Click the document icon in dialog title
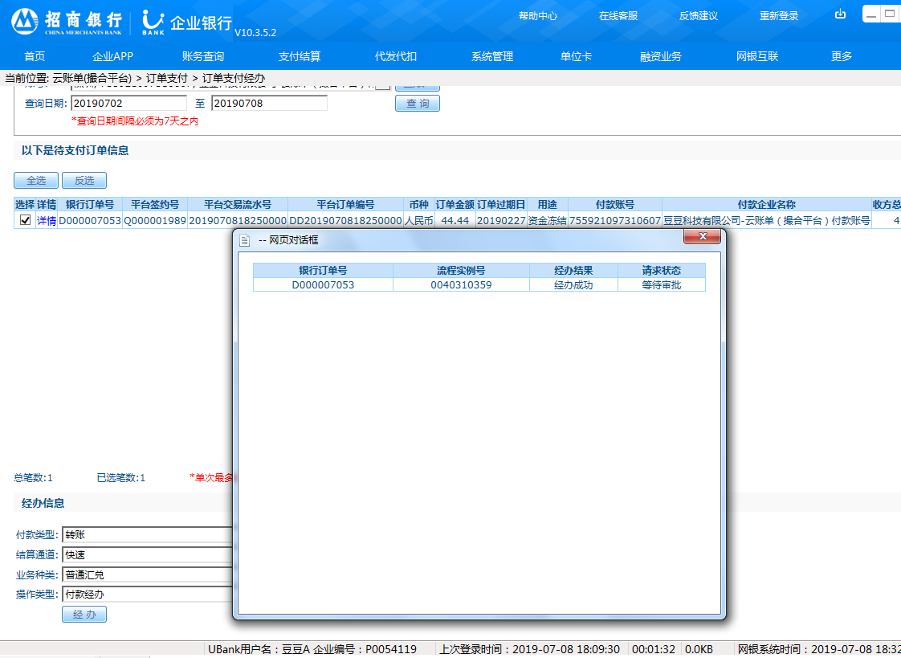 coord(246,240)
